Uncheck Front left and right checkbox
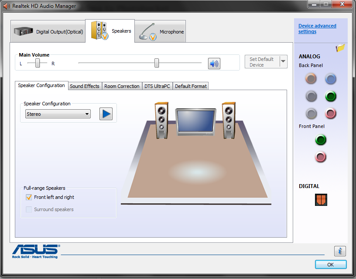 click(x=29, y=197)
